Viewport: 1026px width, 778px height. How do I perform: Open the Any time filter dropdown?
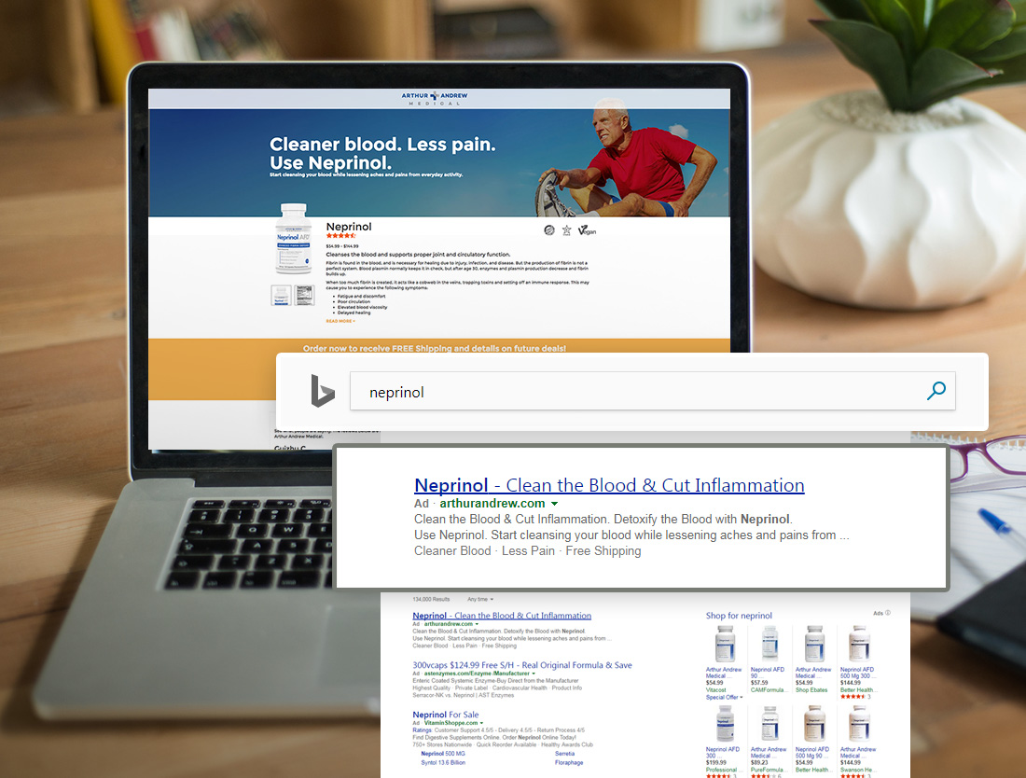click(480, 600)
